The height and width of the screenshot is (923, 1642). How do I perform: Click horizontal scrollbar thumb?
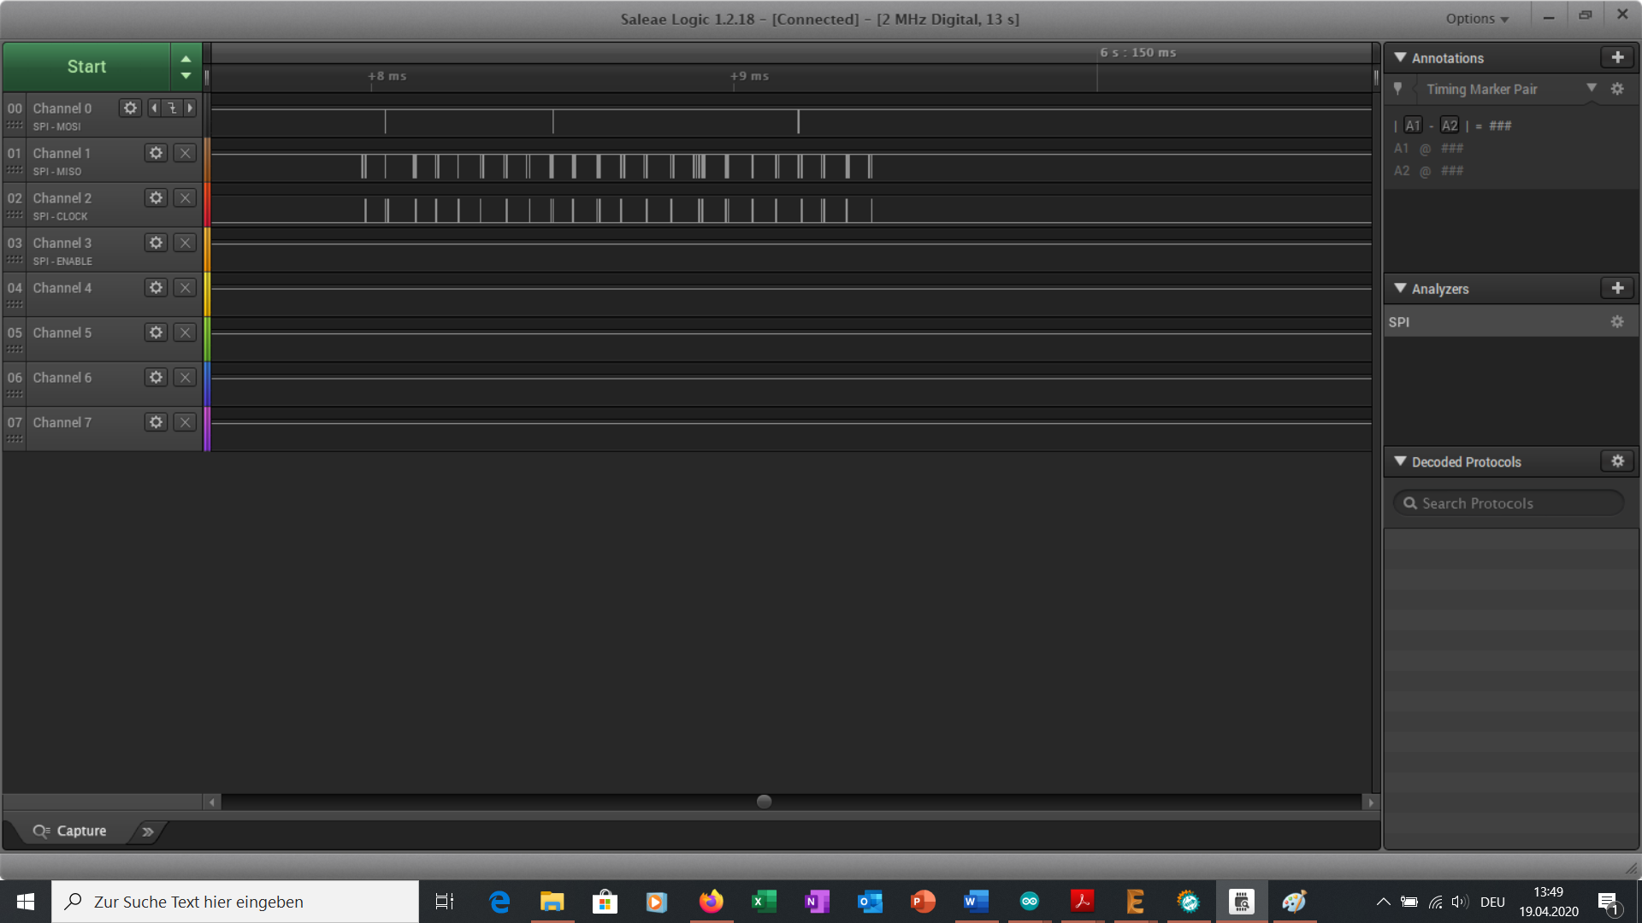point(765,802)
